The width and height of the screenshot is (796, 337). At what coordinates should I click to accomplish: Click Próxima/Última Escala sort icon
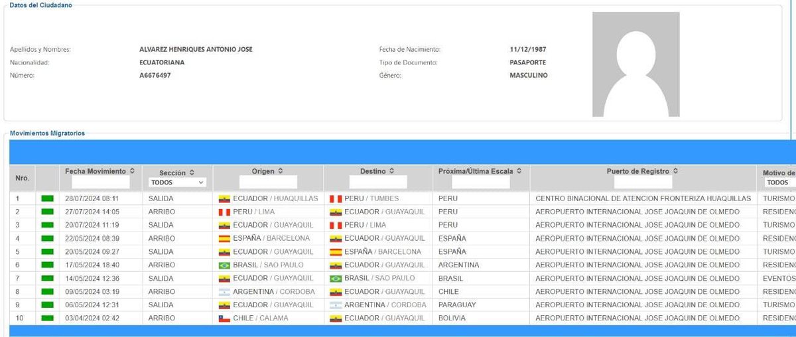[519, 171]
